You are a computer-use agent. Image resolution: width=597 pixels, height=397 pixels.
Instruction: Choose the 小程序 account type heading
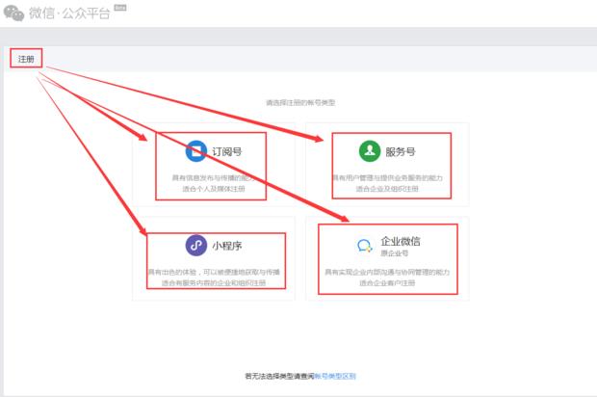[x=227, y=246]
